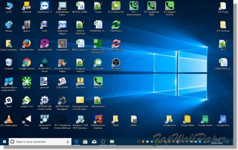The height and width of the screenshot is (150, 238).
Task: Select the R1C Archives folder
Action: coord(223,24)
